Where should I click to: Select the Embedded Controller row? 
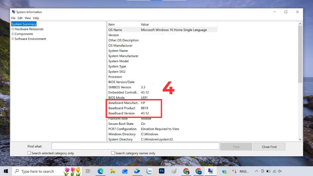[162, 92]
